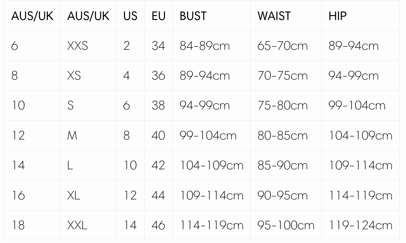
Task: Click the BUST column header
Action: [193, 16]
